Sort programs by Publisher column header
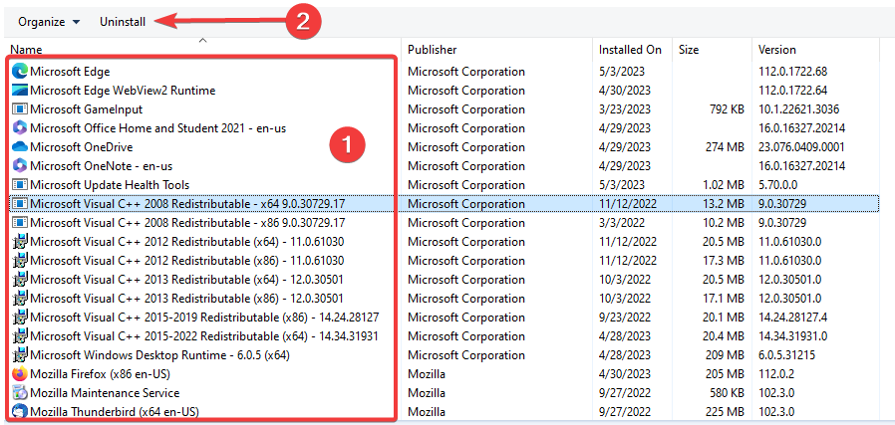Image resolution: width=895 pixels, height=425 pixels. coord(432,49)
